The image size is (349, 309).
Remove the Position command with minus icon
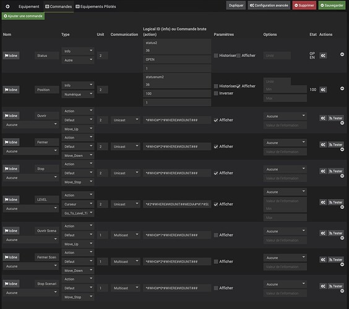coord(342,88)
